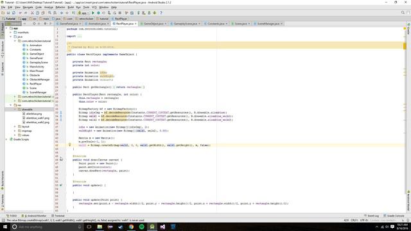Open the Terminal tool window
Viewport: 411px width, 231px height.
coord(58,216)
